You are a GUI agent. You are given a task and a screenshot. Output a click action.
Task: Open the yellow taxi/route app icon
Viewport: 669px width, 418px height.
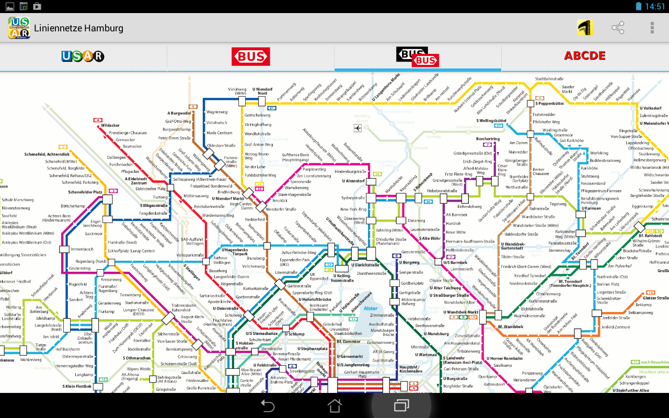585,28
